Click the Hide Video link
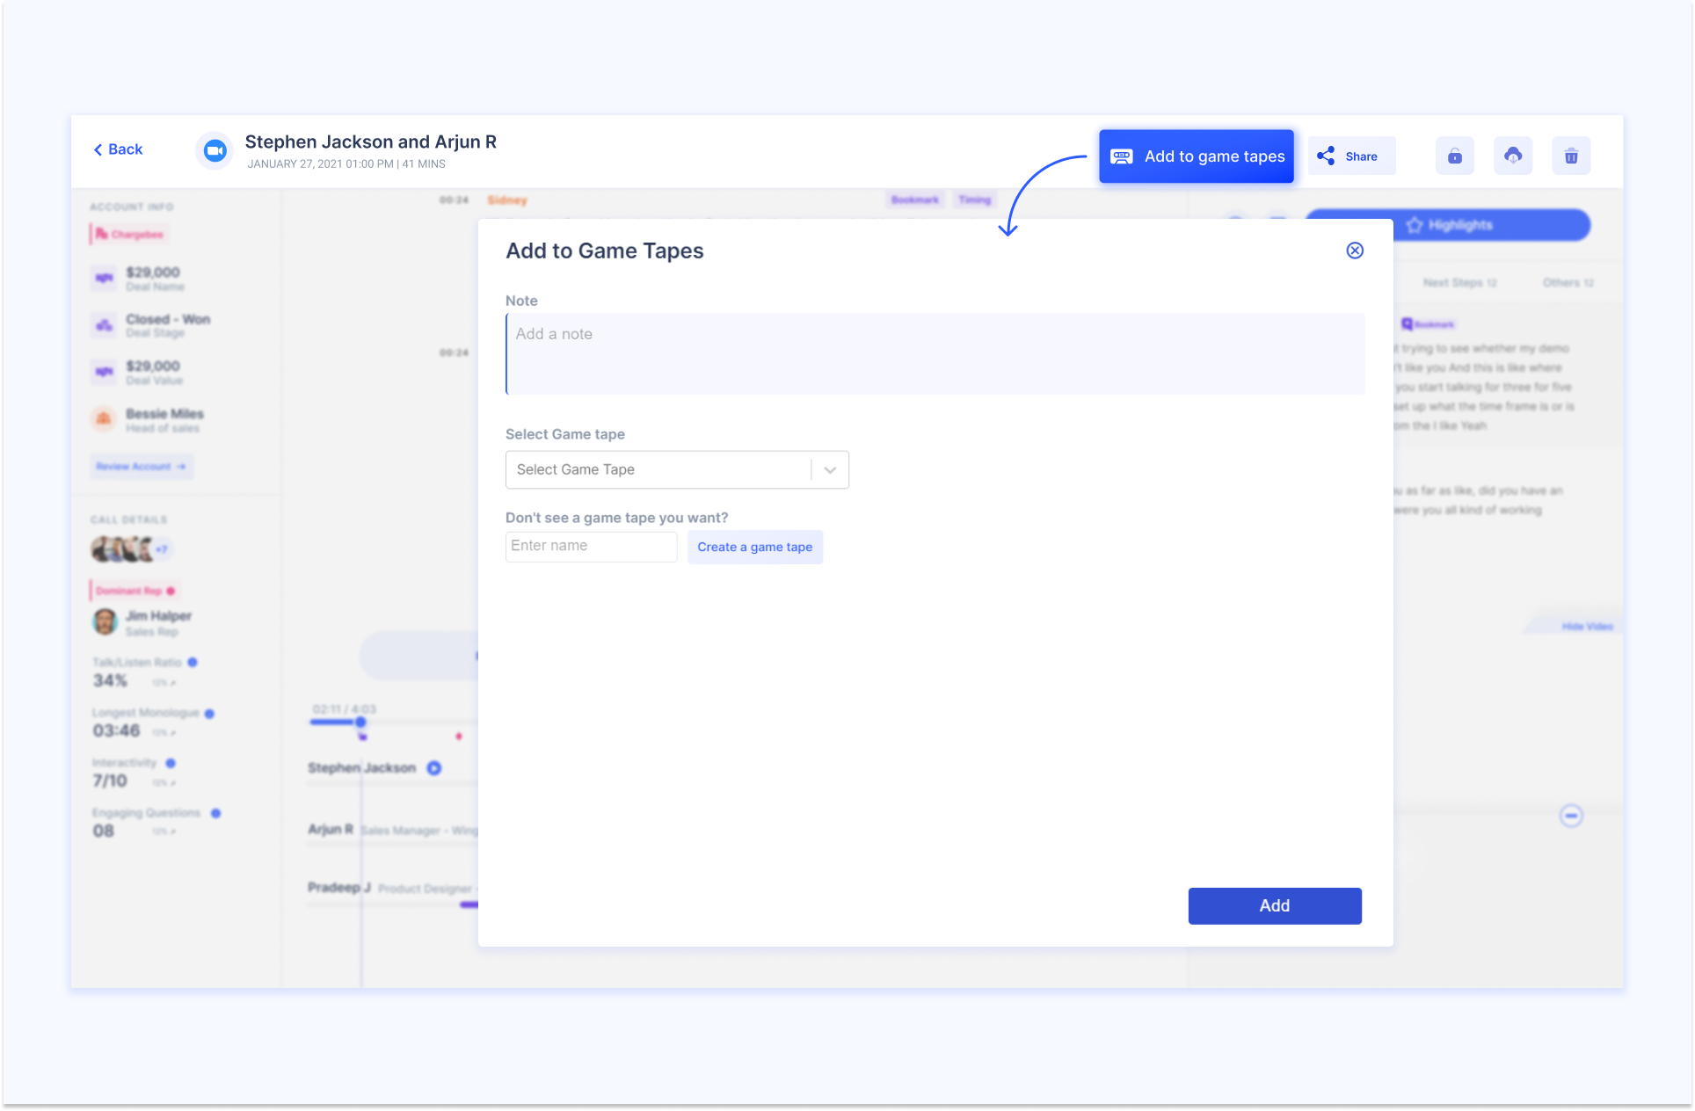1695x1111 pixels. [1587, 627]
